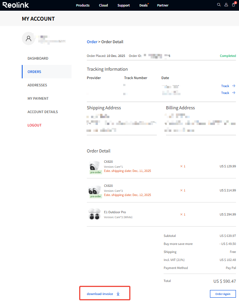The image size is (239, 303).
Task: Open the shopping cart icon
Action: (x=234, y=5)
